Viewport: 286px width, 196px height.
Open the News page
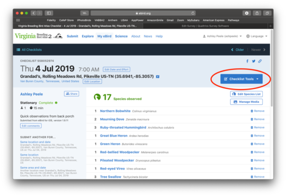point(148,36)
